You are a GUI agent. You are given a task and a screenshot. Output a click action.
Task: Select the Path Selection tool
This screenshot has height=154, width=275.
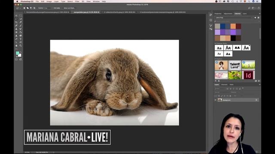pyautogui.click(x=16, y=42)
